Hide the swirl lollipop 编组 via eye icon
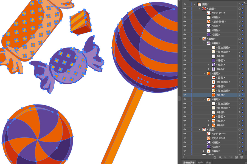 coord(185,9)
